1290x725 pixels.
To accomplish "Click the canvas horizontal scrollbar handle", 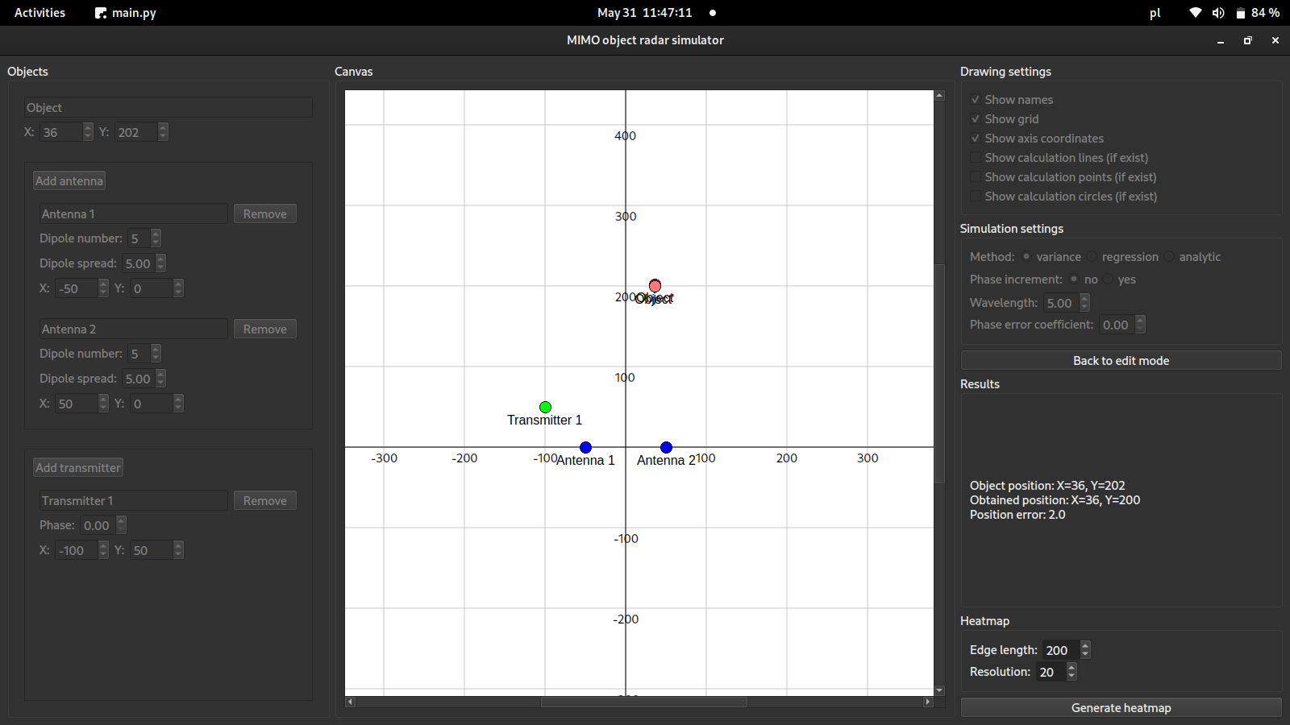I will coord(643,702).
